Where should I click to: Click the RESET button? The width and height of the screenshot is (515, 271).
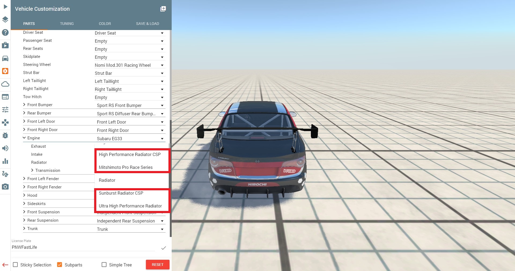158,265
